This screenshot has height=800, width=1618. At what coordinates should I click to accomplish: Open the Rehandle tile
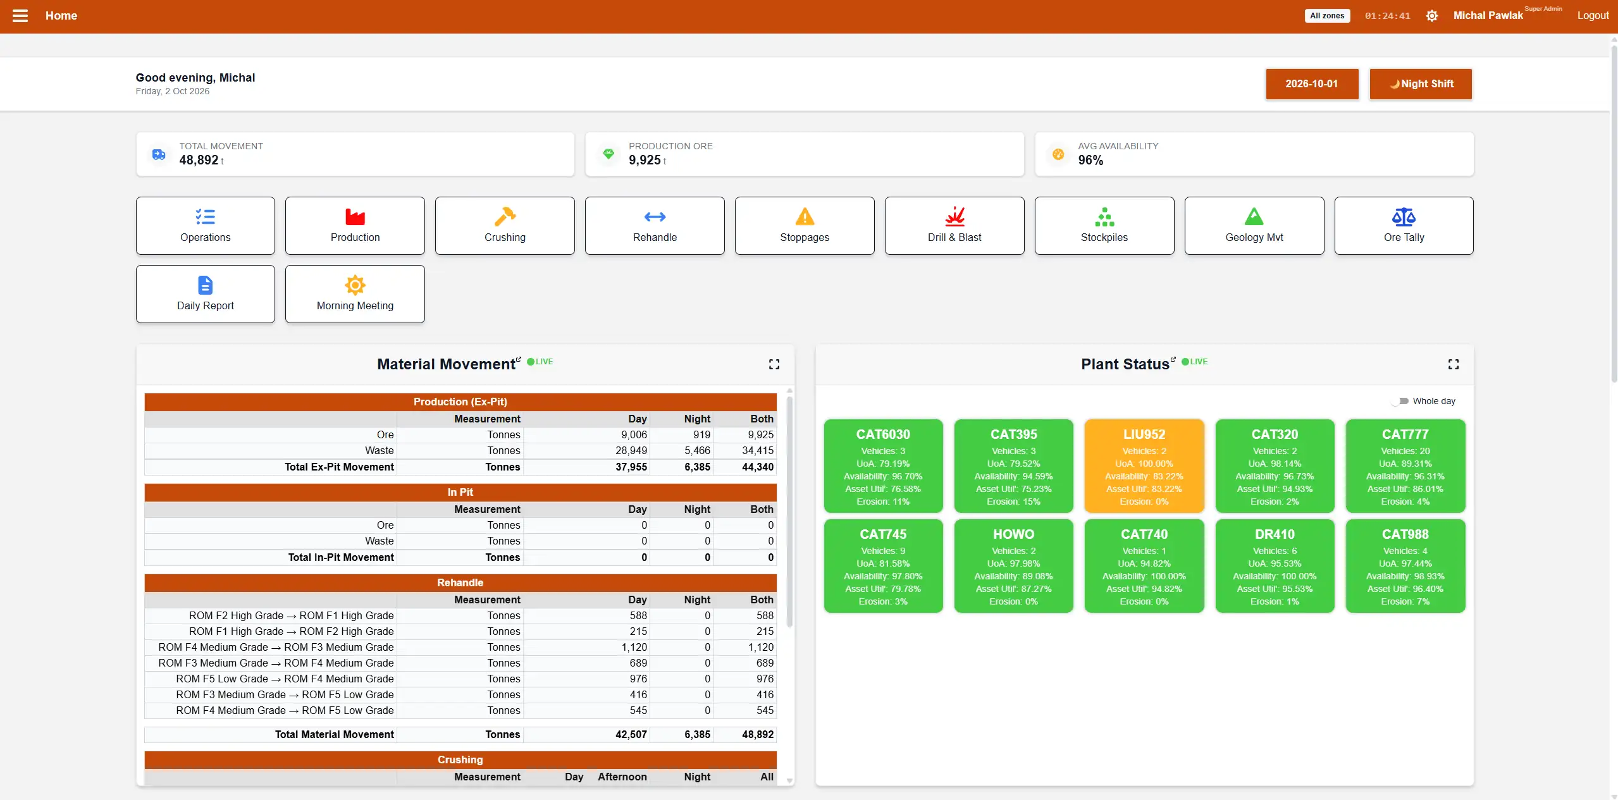655,226
